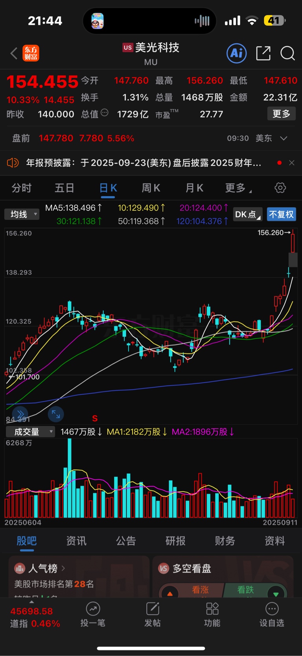302x656 pixels.
Task: Tap the MA1:2182万股 volume average label
Action: pyautogui.click(x=137, y=432)
